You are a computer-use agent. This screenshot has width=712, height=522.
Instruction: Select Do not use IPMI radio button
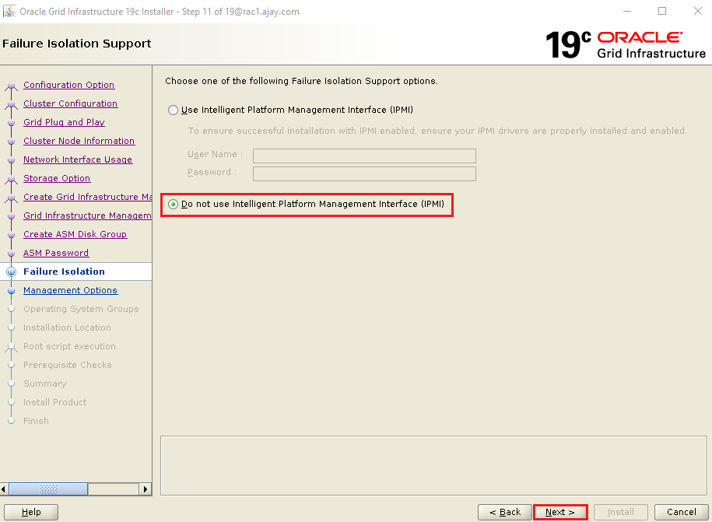coord(173,205)
